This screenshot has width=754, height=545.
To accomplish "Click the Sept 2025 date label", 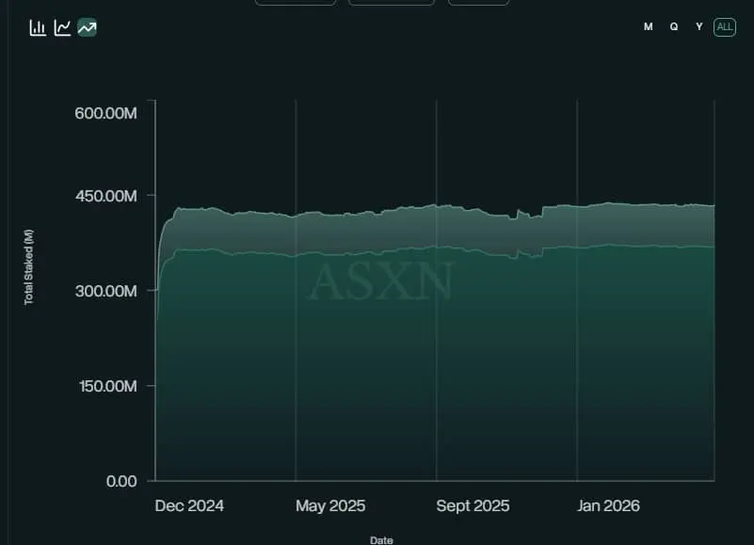I will point(473,505).
